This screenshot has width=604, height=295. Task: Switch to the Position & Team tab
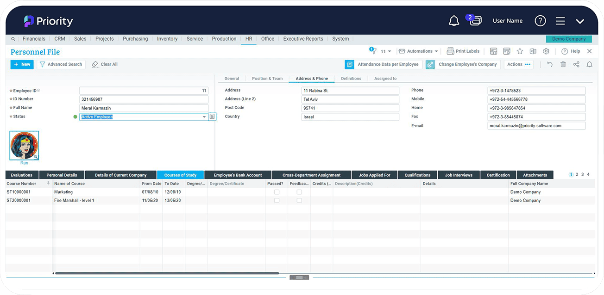267,79
